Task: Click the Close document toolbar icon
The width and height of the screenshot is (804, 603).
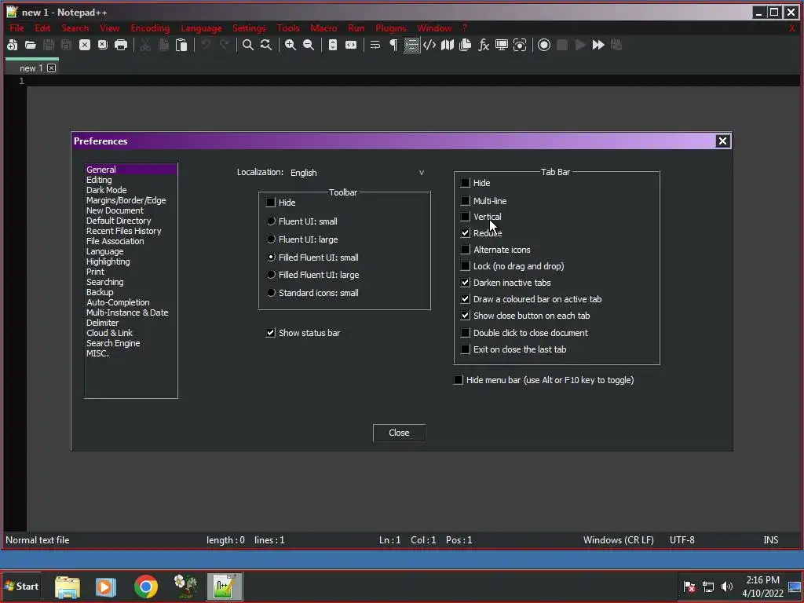Action: pyautogui.click(x=85, y=45)
